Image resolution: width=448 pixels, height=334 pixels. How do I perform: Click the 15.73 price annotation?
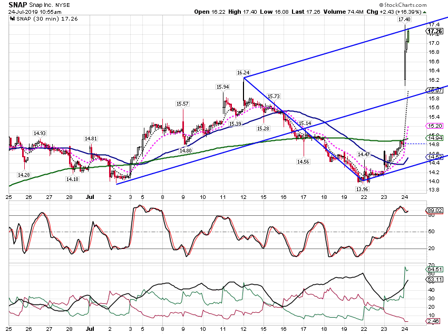pos(274,97)
